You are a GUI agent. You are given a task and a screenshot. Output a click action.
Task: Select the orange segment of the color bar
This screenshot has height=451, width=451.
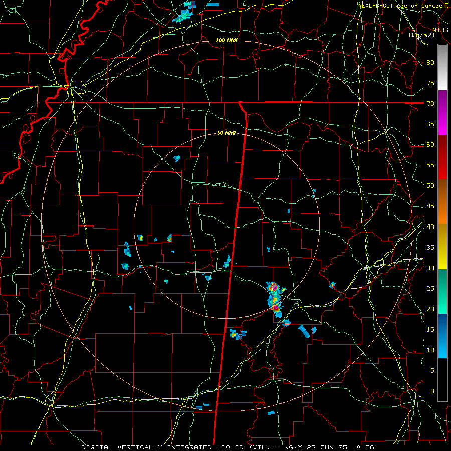pyautogui.click(x=442, y=202)
